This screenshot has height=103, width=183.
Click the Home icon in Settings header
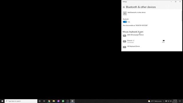tap(124, 7)
